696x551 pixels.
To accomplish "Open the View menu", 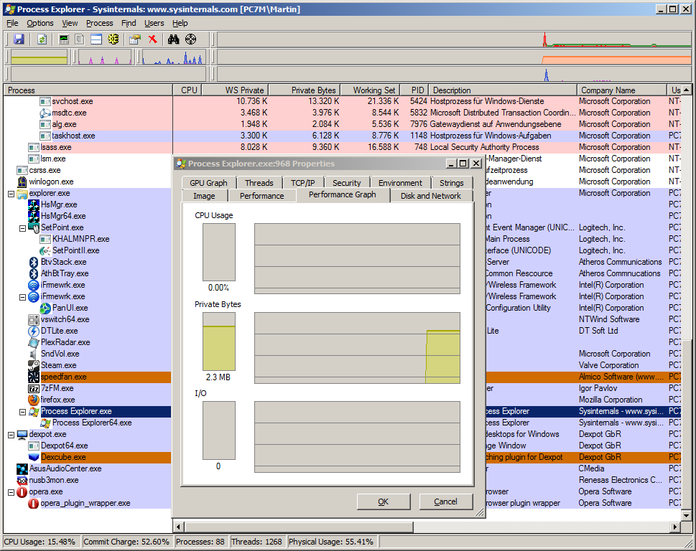I will point(70,23).
